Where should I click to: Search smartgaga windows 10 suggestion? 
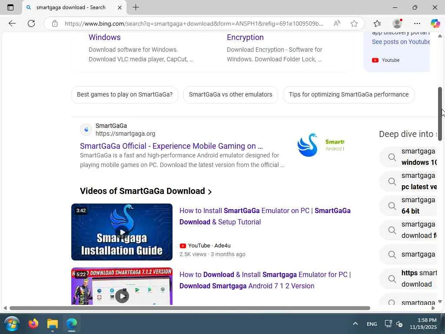(408, 157)
